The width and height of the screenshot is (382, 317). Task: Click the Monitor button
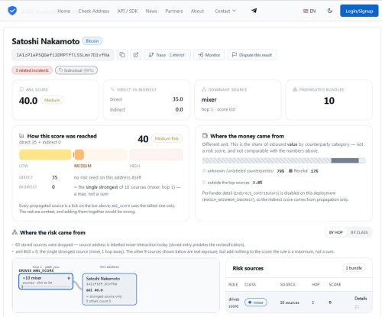209,55
